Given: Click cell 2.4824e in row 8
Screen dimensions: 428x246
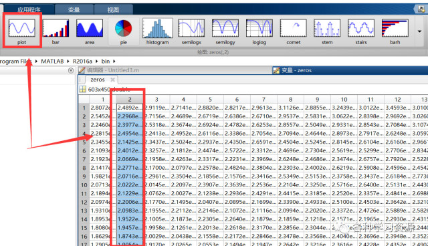Looking at the screenshot, I should click(x=237, y=168).
